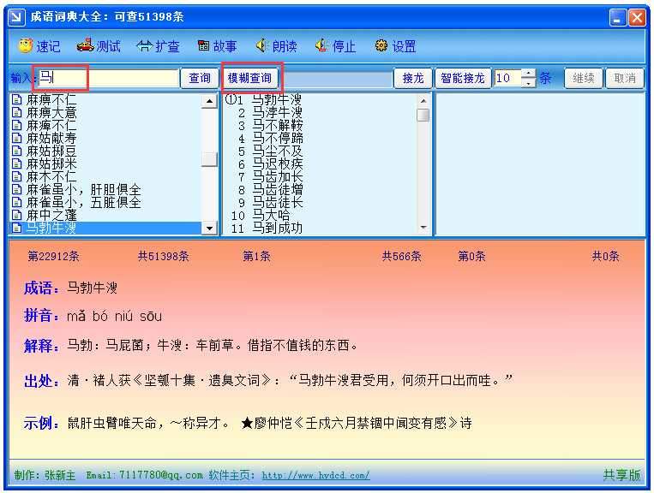Select 麻姑掷米 in the idiom list
The height and width of the screenshot is (493, 654).
(51, 163)
